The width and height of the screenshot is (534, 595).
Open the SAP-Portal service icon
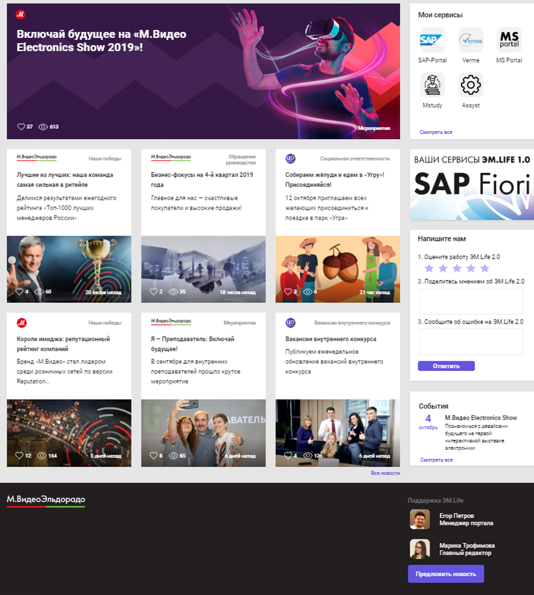point(432,40)
